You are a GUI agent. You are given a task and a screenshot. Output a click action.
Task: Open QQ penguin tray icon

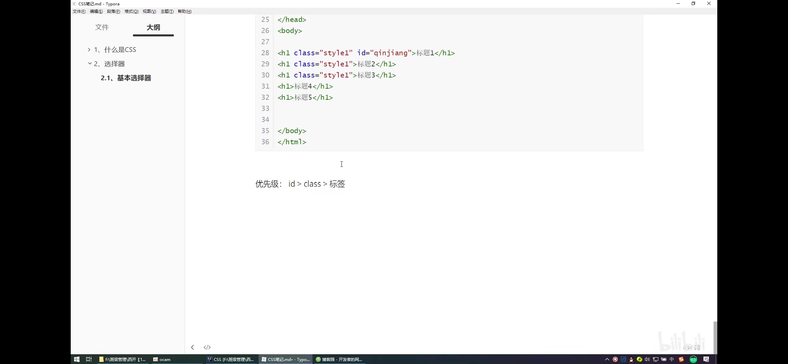631,359
